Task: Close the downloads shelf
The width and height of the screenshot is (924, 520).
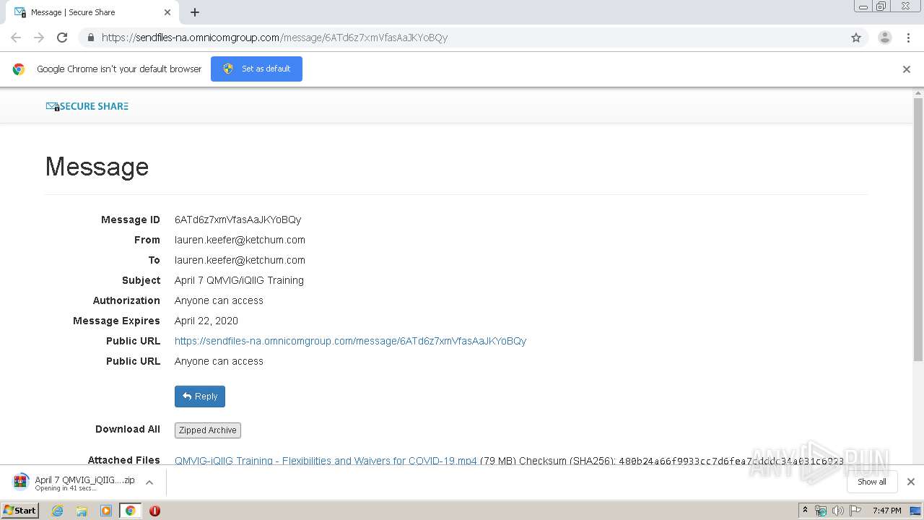Action: [911, 482]
